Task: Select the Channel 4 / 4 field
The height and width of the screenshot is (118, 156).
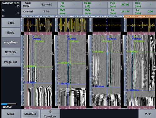Action: [x=39, y=12]
